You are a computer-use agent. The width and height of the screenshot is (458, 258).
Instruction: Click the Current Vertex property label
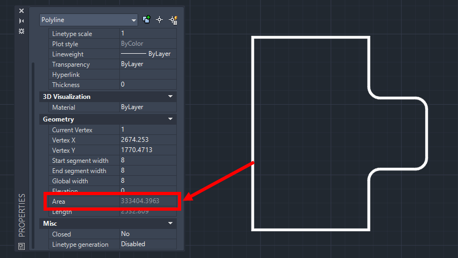(x=72, y=130)
